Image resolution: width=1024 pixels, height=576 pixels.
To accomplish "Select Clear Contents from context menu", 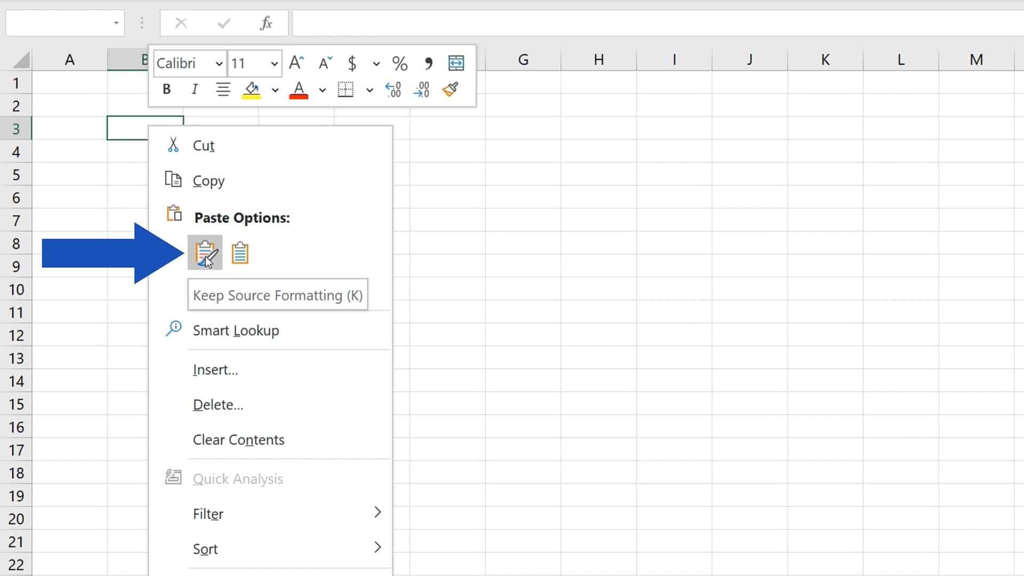I will pos(238,439).
